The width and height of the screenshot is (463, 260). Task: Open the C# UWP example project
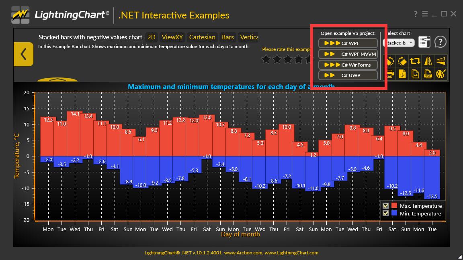pyautogui.click(x=348, y=75)
